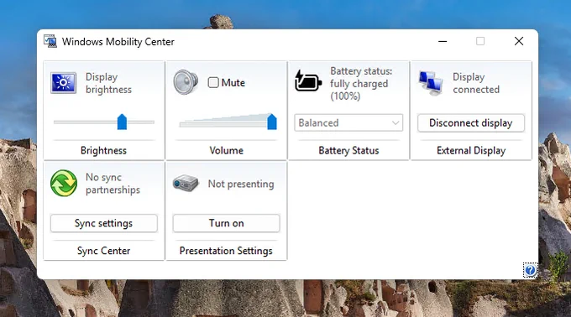This screenshot has height=317, width=571.
Task: Click the External Display tile caption
Action: click(471, 150)
